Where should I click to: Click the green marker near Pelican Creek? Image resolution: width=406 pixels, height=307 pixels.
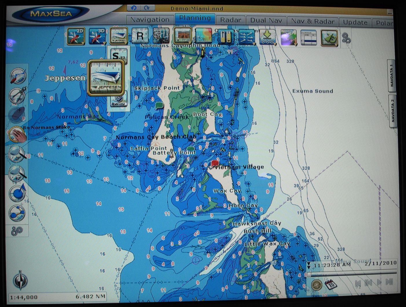pos(159,105)
